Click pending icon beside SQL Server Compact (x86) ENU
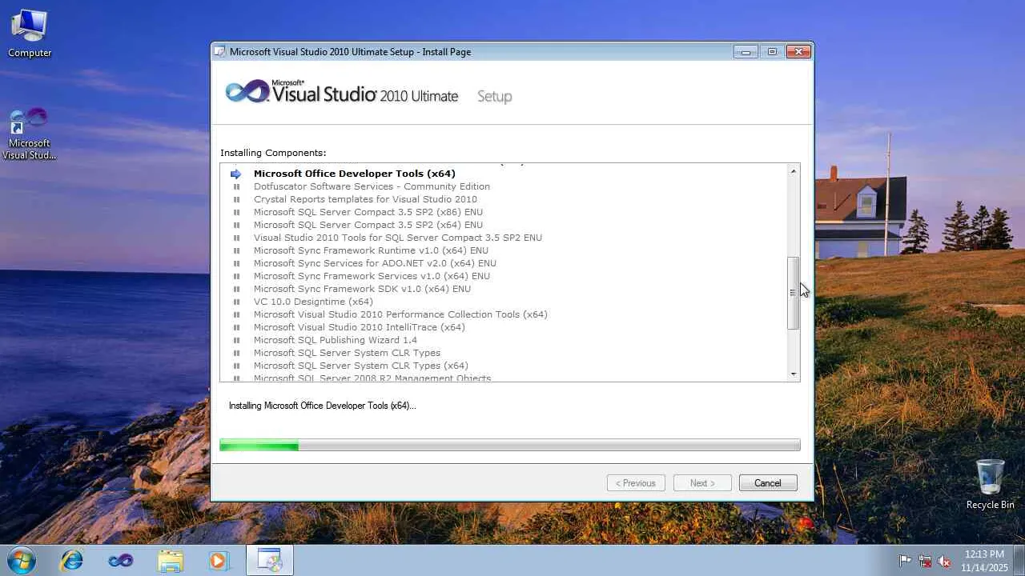Viewport: 1025px width, 576px height. point(236,212)
